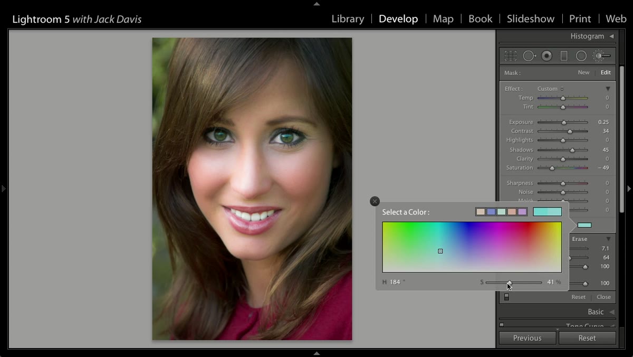The image size is (633, 357).
Task: Select the Adjustment Brush tool
Action: pyautogui.click(x=601, y=56)
